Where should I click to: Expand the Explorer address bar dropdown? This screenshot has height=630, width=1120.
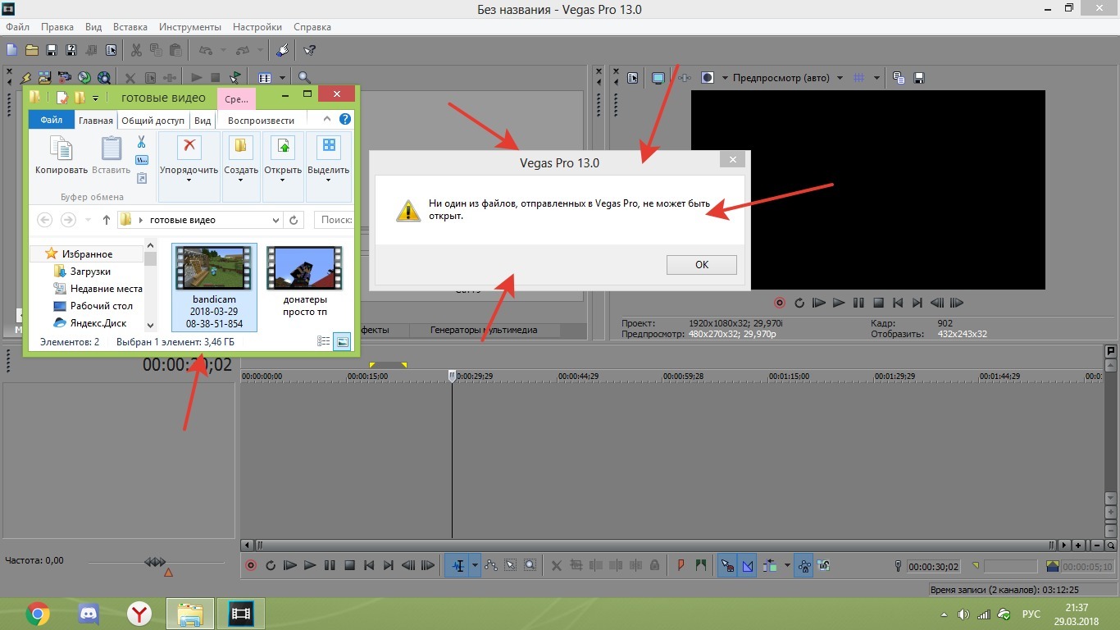(275, 220)
